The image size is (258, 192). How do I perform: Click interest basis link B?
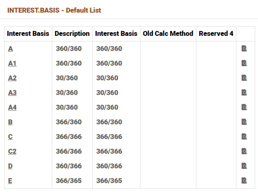pos(10,122)
